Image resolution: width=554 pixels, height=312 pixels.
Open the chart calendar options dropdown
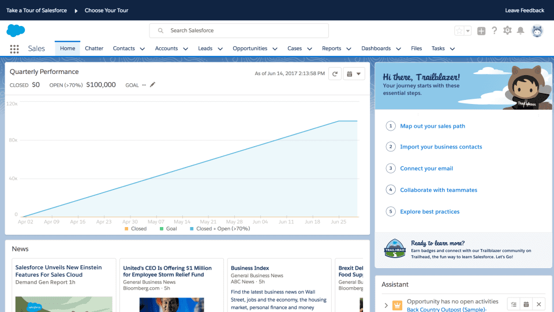click(x=354, y=74)
